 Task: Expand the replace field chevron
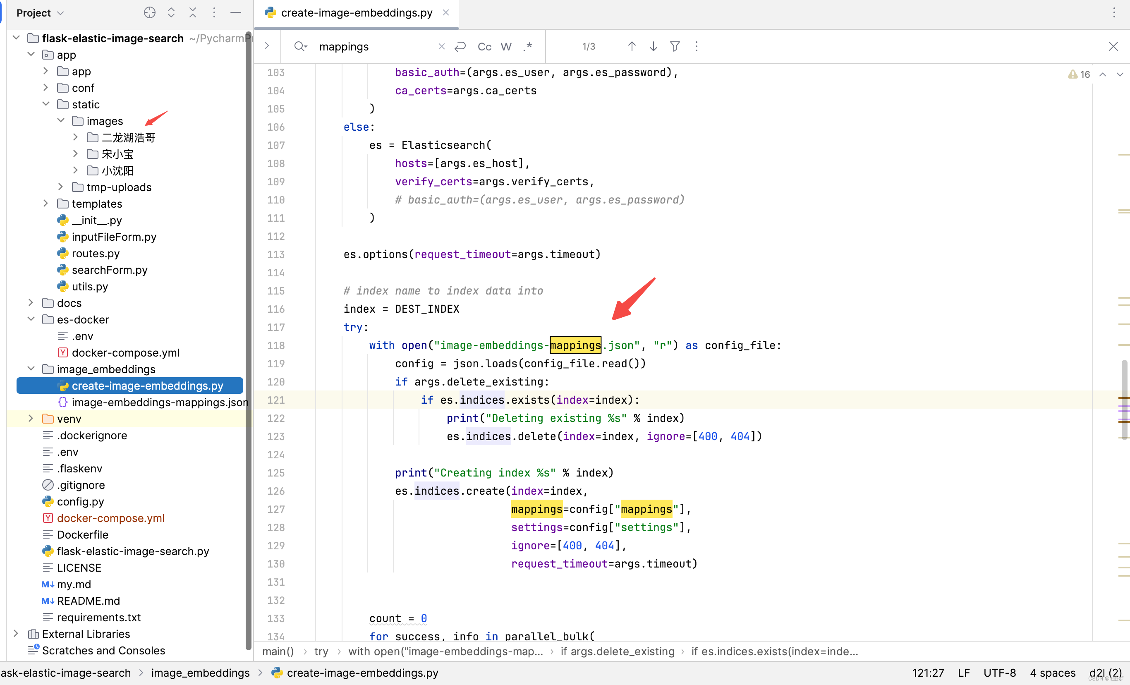click(267, 46)
